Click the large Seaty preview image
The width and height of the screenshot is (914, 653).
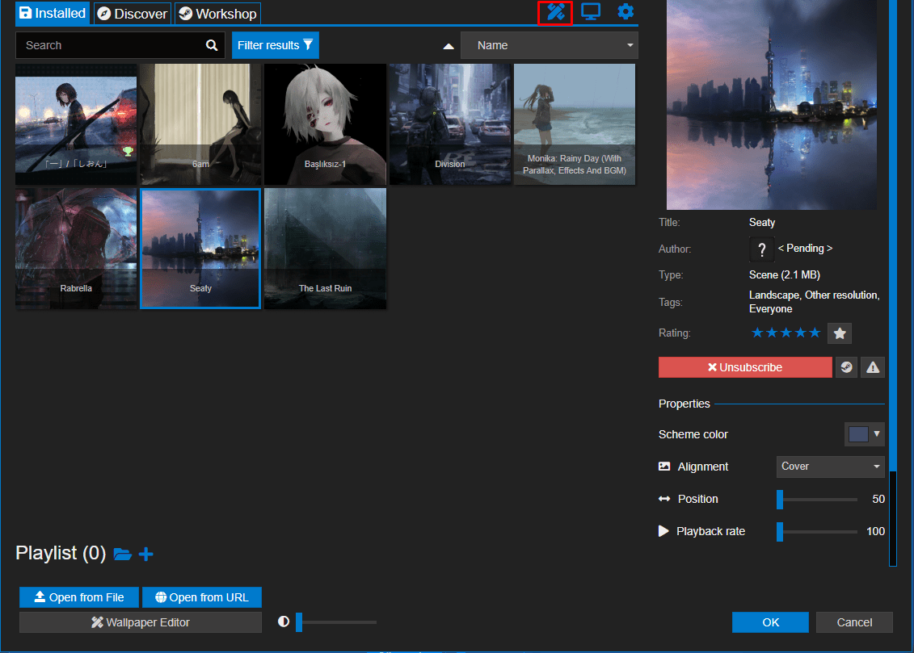[x=771, y=105]
